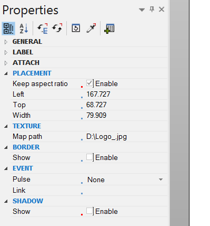Click the empty Link value field
This screenshot has width=210, height=226.
pos(125,191)
